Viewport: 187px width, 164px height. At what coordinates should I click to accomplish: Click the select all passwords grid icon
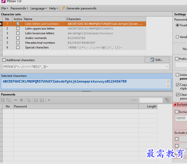pos(3,100)
